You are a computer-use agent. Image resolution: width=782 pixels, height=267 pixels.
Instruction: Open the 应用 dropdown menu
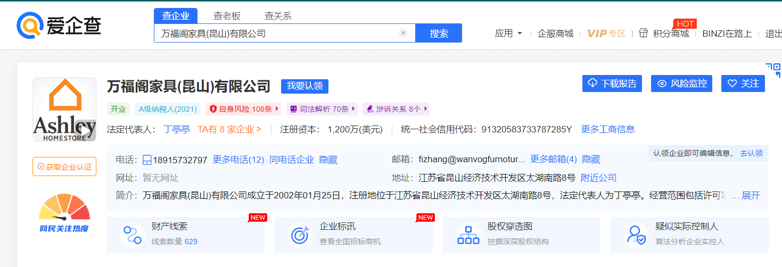coord(508,34)
